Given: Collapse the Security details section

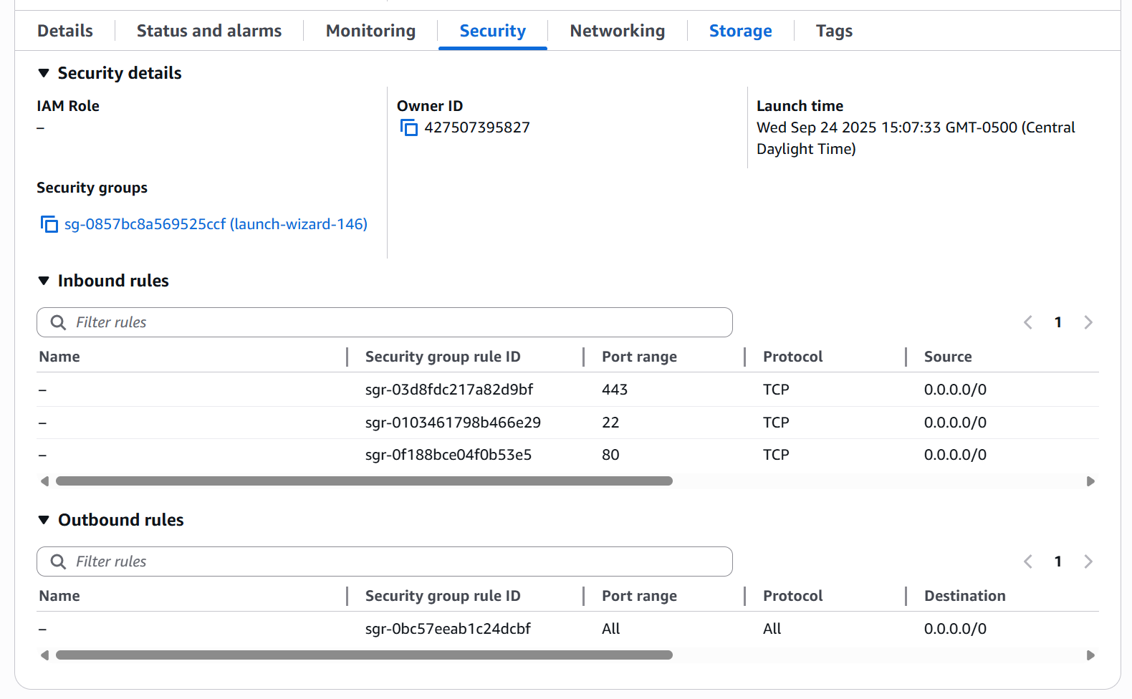Looking at the screenshot, I should point(44,73).
